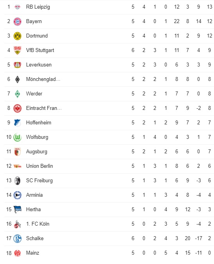Open the 1. FC Köln team link
This screenshot has width=214, height=264.
tap(37, 224)
